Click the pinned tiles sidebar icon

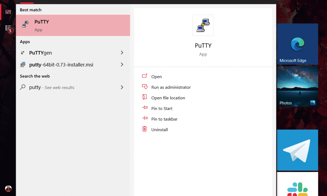pyautogui.click(x=8, y=12)
